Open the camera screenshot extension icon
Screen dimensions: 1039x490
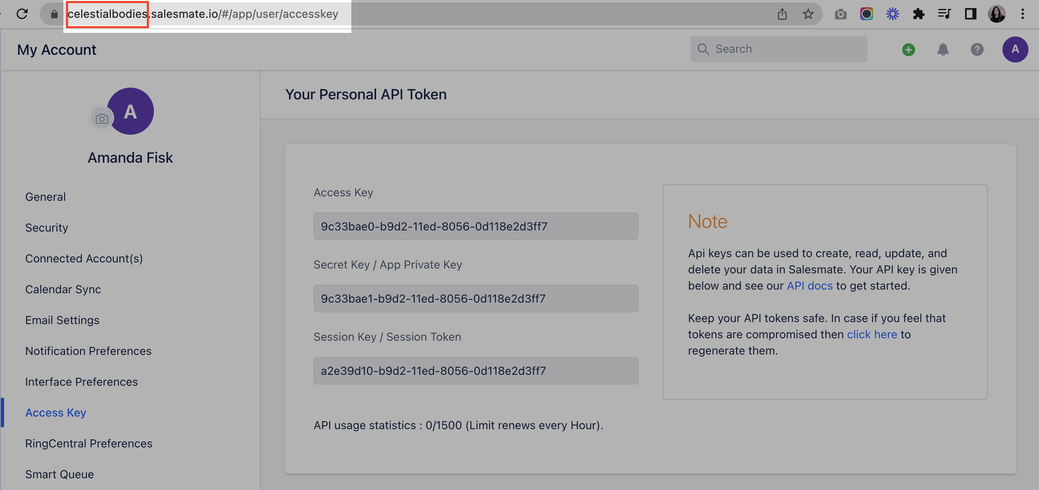pyautogui.click(x=840, y=15)
